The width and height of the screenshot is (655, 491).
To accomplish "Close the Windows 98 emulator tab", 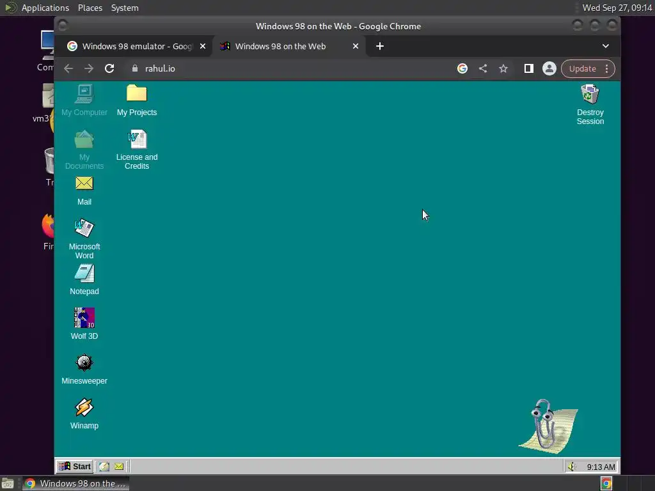I will point(203,46).
